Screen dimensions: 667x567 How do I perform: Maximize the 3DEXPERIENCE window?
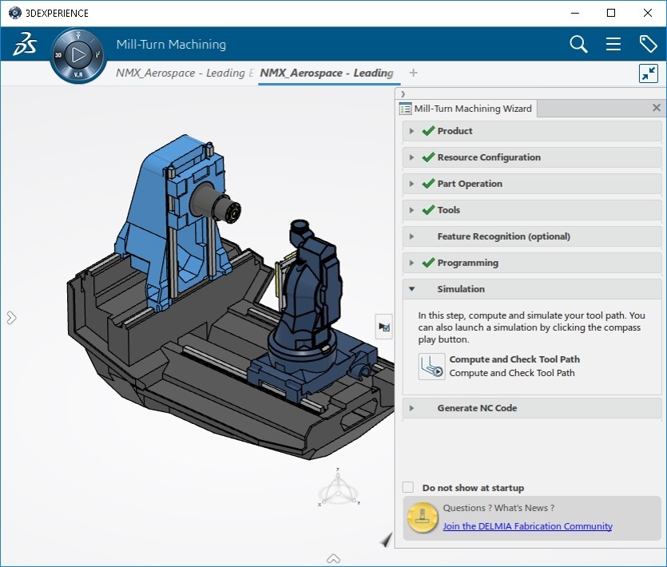[x=611, y=14]
